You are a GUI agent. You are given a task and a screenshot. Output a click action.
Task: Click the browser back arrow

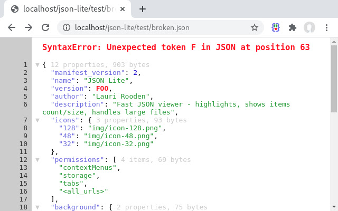(x=12, y=27)
